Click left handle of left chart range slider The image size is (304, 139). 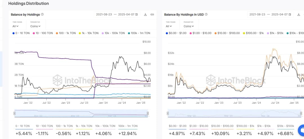tap(15, 113)
